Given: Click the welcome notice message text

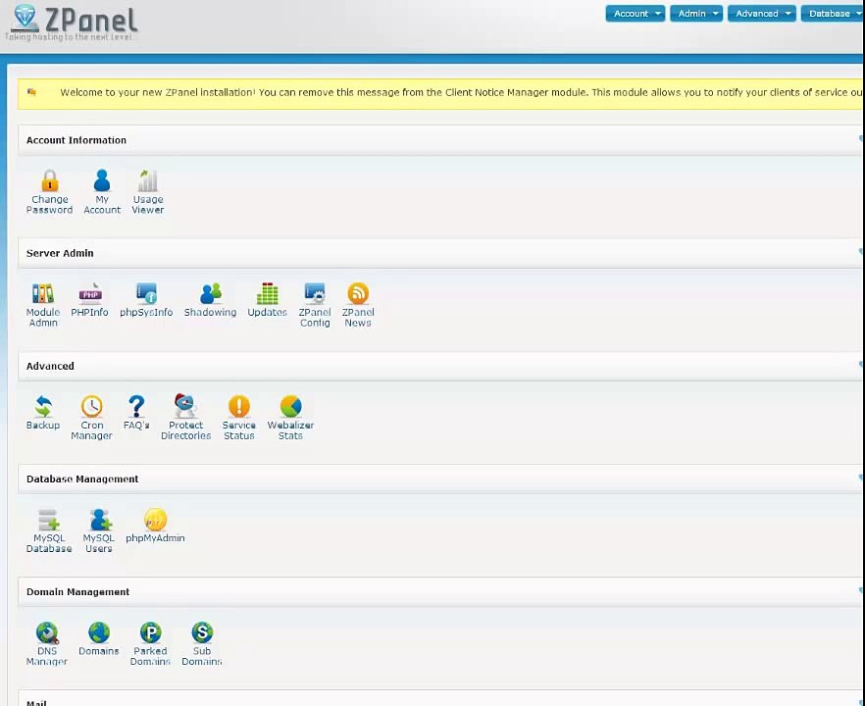Looking at the screenshot, I should 461,92.
